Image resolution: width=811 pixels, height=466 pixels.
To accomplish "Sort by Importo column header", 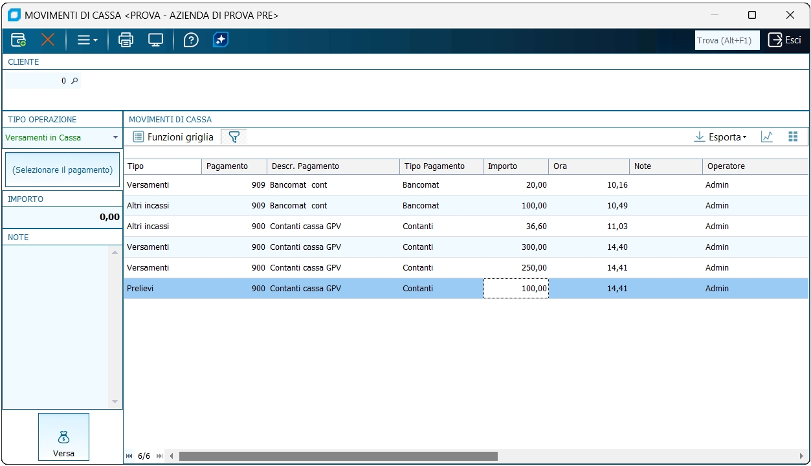I will [515, 166].
